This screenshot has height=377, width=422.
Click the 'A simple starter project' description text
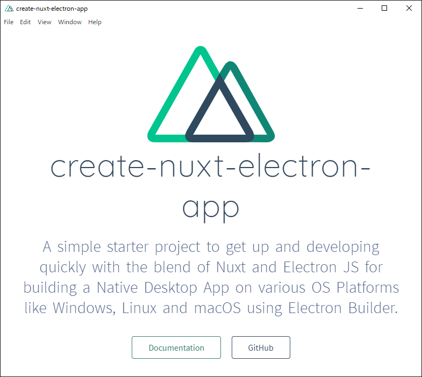pyautogui.click(x=211, y=277)
